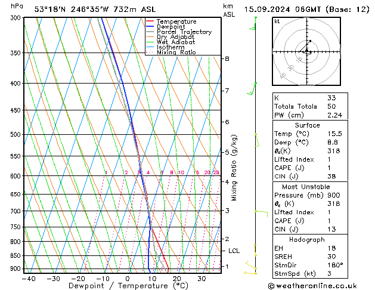The height and width of the screenshot is (290, 375).
Task: Click the 5 km altitude tick label
Action: (x=227, y=152)
